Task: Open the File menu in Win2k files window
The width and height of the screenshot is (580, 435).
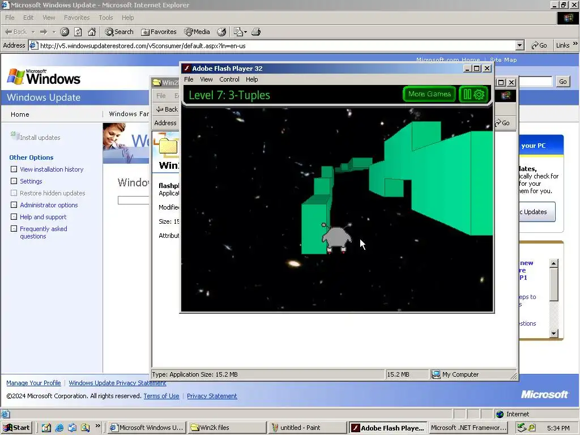Action: (x=161, y=96)
